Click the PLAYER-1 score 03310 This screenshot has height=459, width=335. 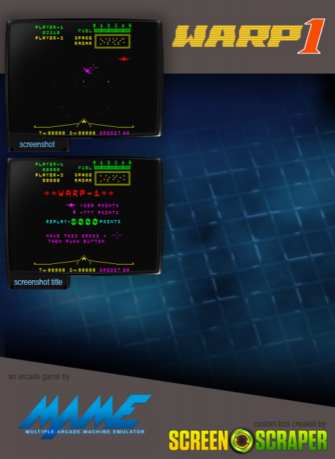tap(51, 32)
